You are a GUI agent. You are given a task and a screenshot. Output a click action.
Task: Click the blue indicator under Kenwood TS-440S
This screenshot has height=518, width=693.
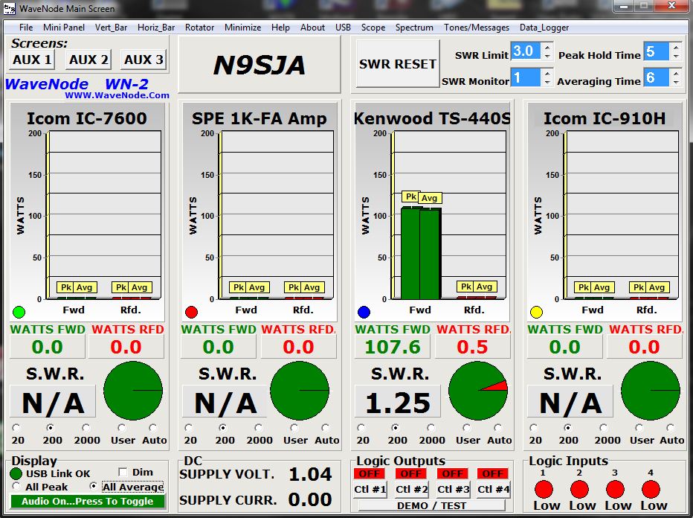click(x=364, y=312)
